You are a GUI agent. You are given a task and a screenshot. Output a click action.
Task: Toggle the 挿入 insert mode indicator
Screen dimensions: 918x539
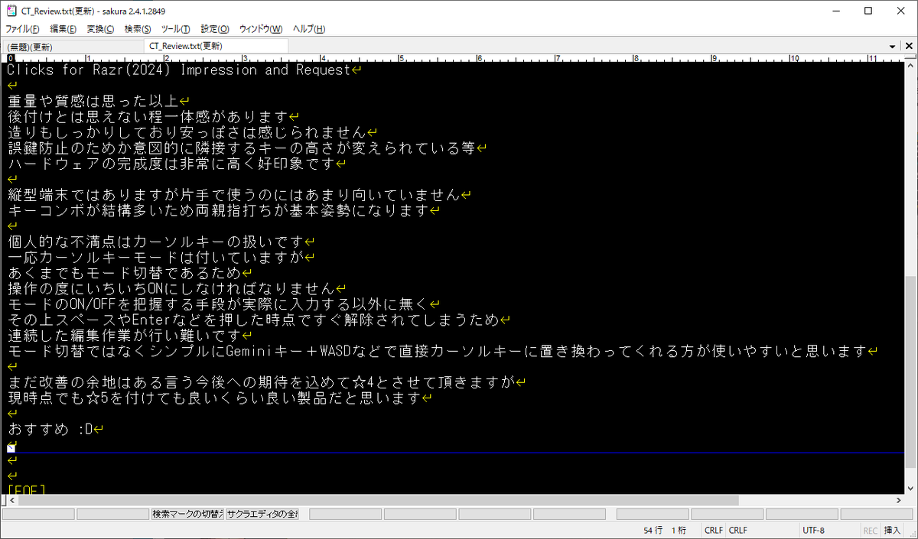pos(892,530)
